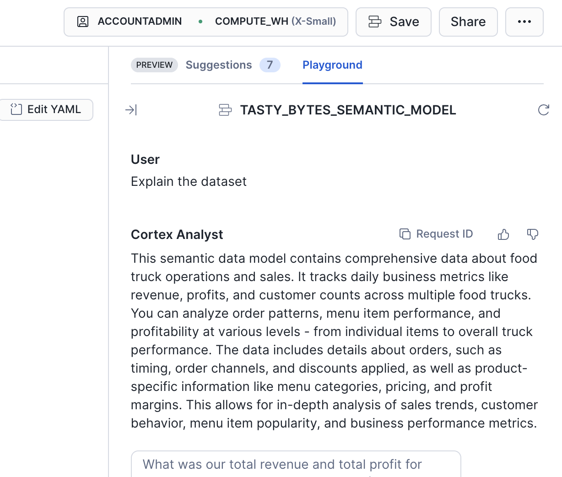Mark the response with thumbs down
562x477 pixels.
[532, 234]
